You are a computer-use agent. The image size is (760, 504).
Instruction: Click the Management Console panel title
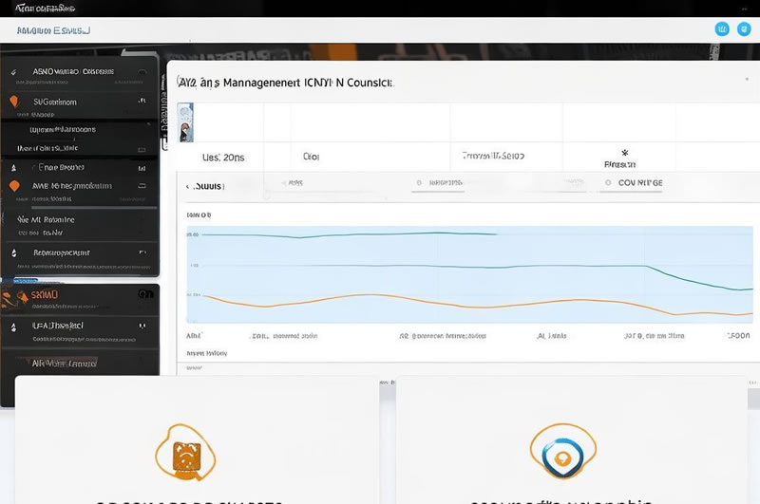coord(285,84)
